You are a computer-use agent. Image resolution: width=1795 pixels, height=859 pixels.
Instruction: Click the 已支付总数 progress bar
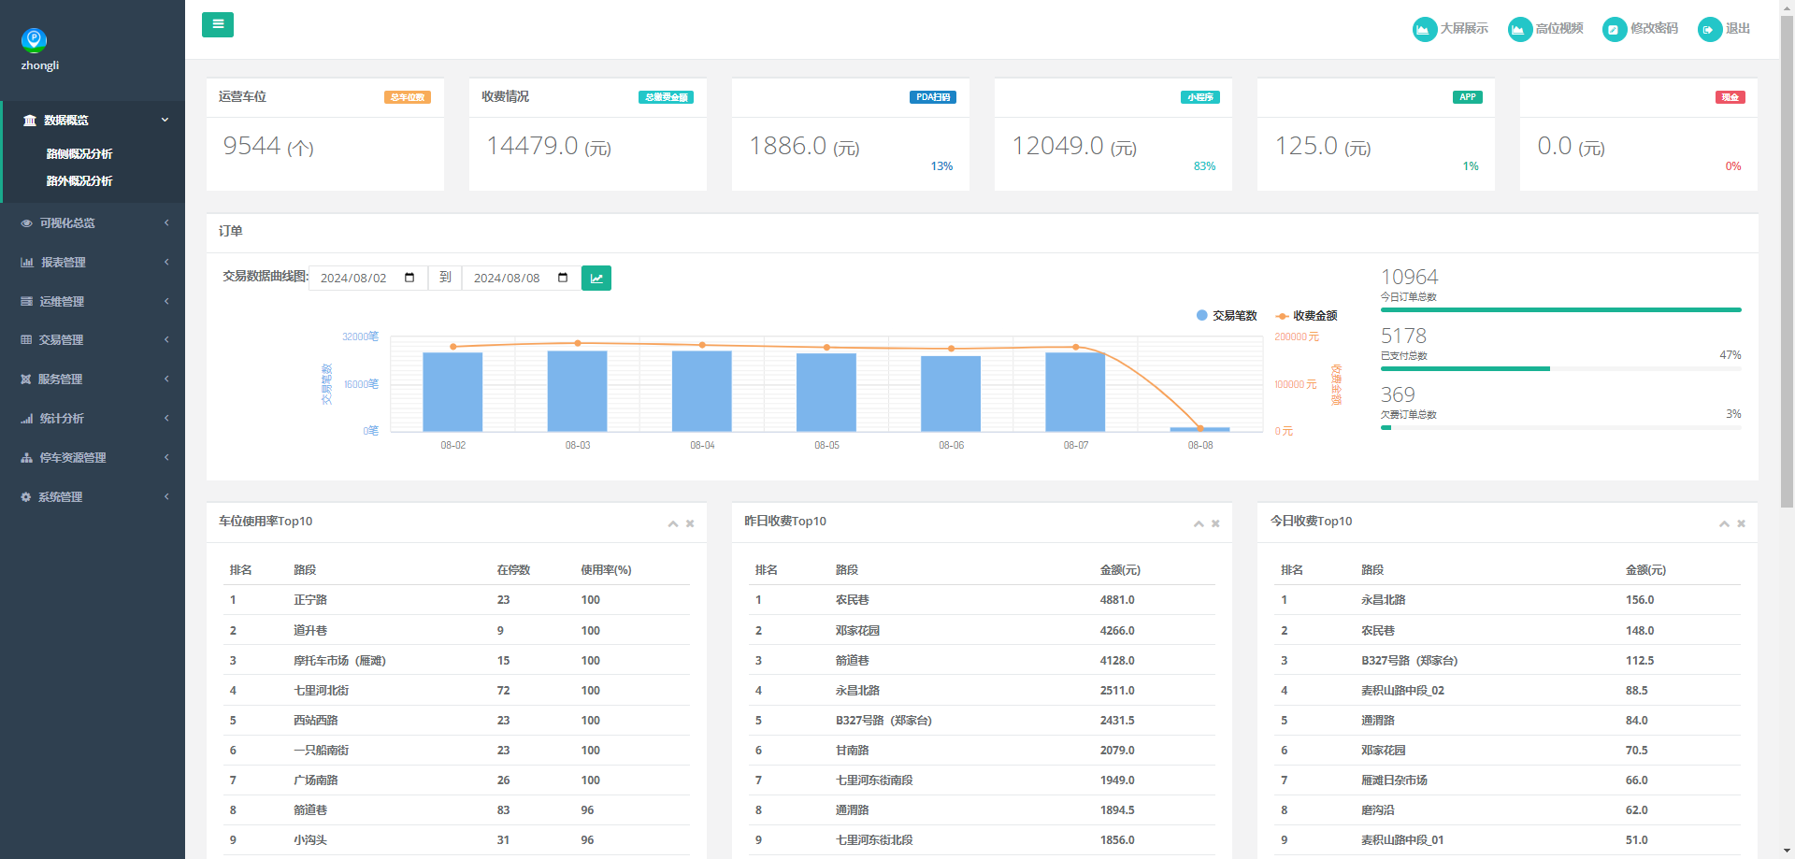point(1561,368)
